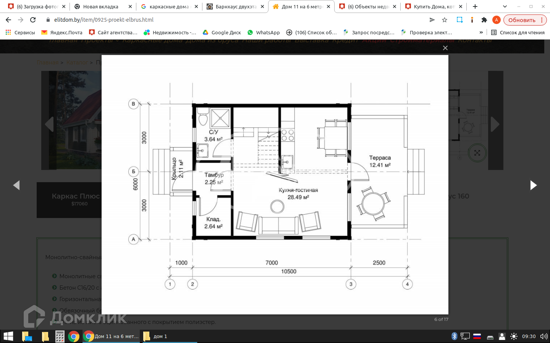Select the Дом 11 на 6 мет… taskbar window
The height and width of the screenshot is (343, 550).
pyautogui.click(x=111, y=336)
